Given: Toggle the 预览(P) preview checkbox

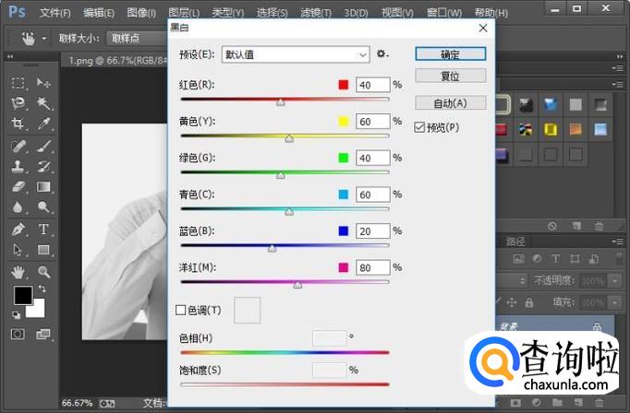Looking at the screenshot, I should click(419, 127).
